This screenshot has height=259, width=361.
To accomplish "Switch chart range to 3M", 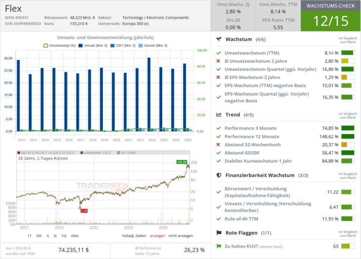I will point(39,236).
